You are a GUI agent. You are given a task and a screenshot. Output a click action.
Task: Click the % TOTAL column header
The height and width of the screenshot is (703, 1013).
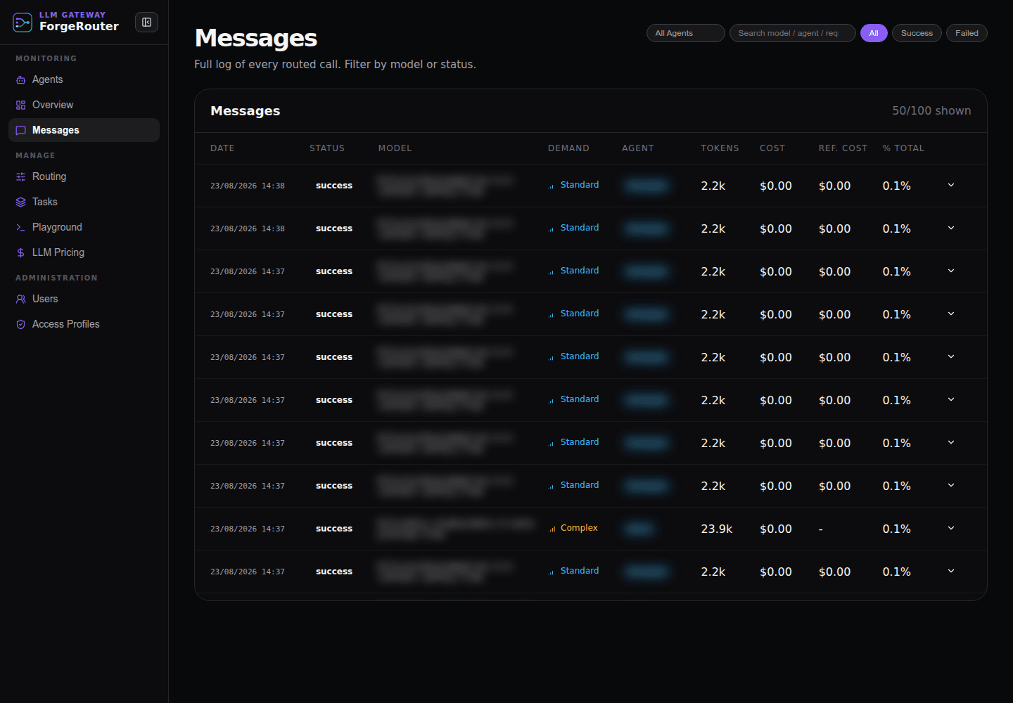click(903, 148)
